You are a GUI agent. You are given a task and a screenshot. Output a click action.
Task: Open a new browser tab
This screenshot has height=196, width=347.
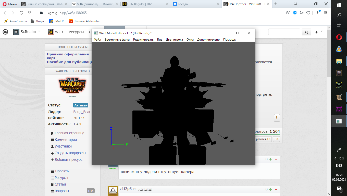pyautogui.click(x=276, y=4)
